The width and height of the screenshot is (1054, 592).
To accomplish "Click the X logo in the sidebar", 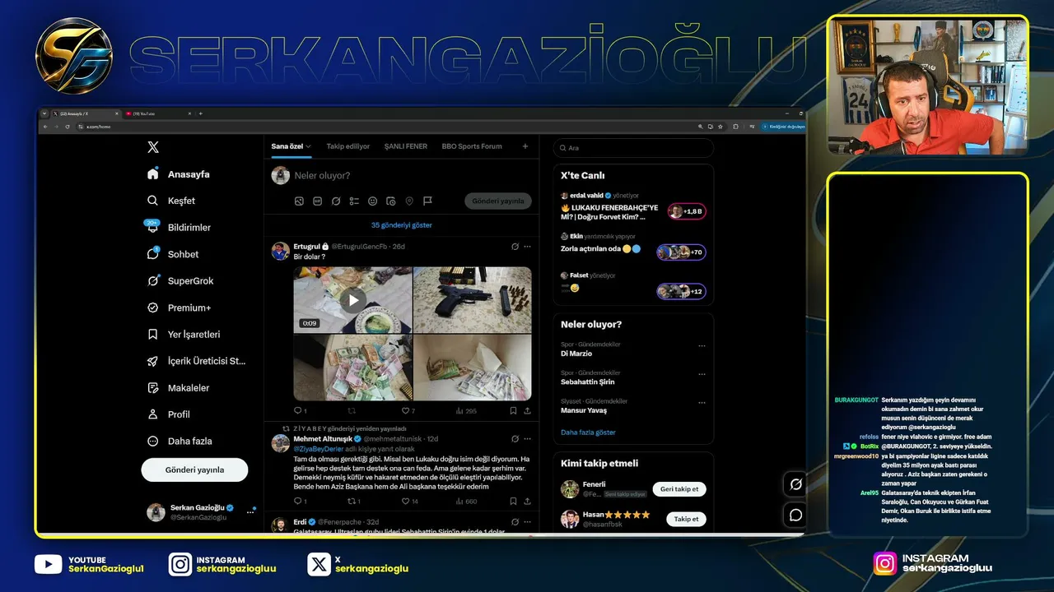I will point(153,147).
